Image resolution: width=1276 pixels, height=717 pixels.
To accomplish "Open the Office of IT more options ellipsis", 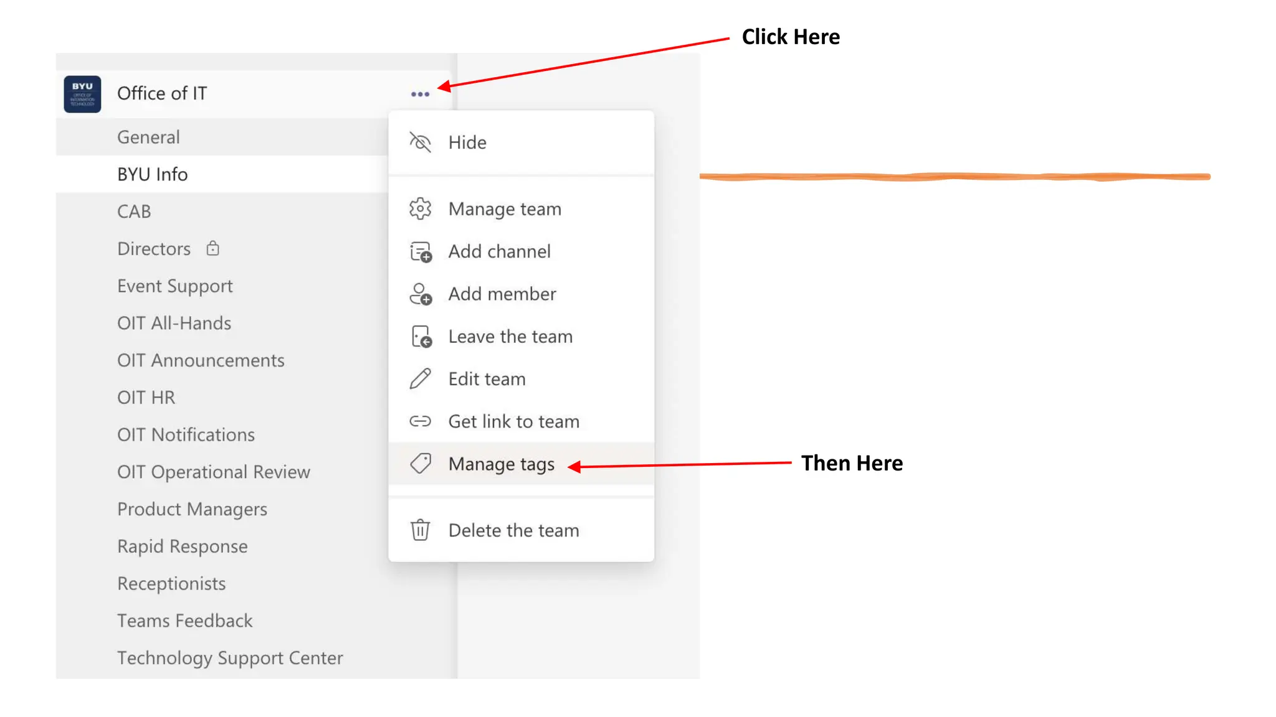I will (420, 94).
